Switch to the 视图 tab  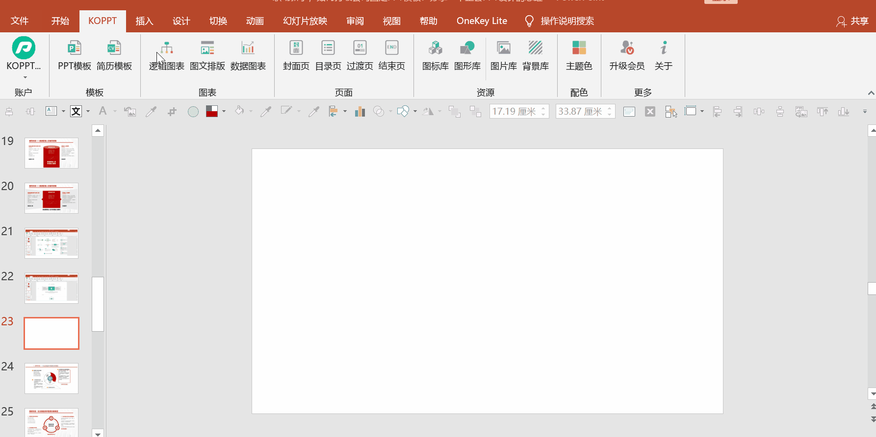coord(392,21)
